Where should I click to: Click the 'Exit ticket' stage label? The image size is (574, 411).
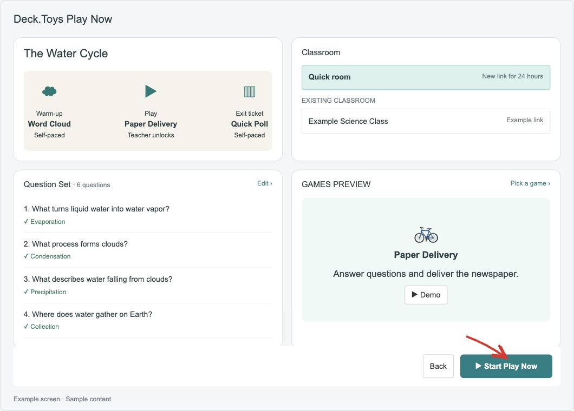(250, 114)
